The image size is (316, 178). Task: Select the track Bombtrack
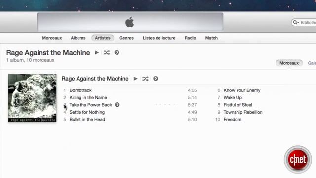[80, 90]
